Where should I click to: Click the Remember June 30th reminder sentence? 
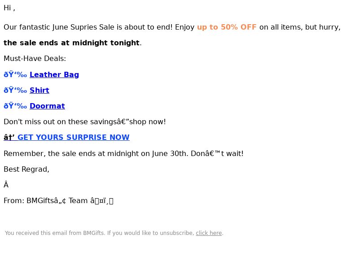pos(124,154)
